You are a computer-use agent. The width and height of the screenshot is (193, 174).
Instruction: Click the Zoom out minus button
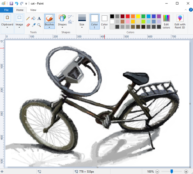[157, 171]
